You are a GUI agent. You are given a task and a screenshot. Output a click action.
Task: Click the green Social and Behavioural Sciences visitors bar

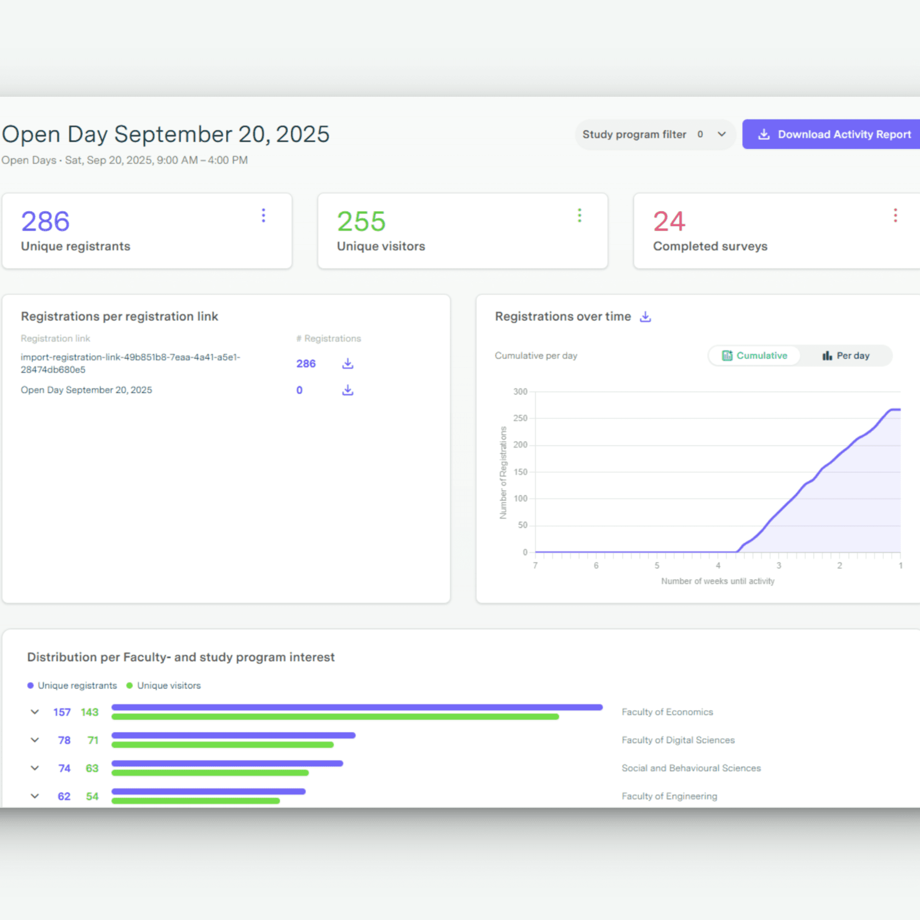pos(210,773)
